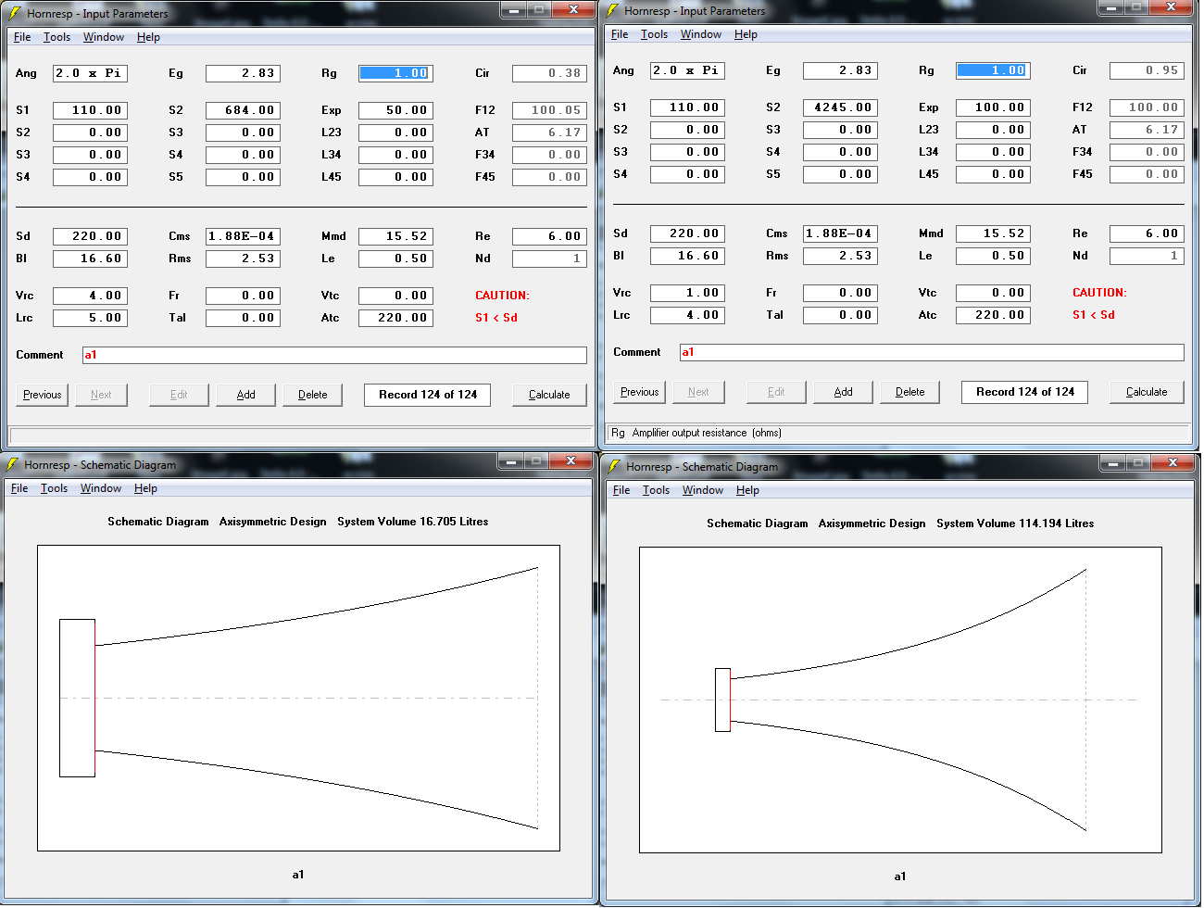Select highlighted Rg field in right window
This screenshot has width=1204, height=908.
click(993, 70)
